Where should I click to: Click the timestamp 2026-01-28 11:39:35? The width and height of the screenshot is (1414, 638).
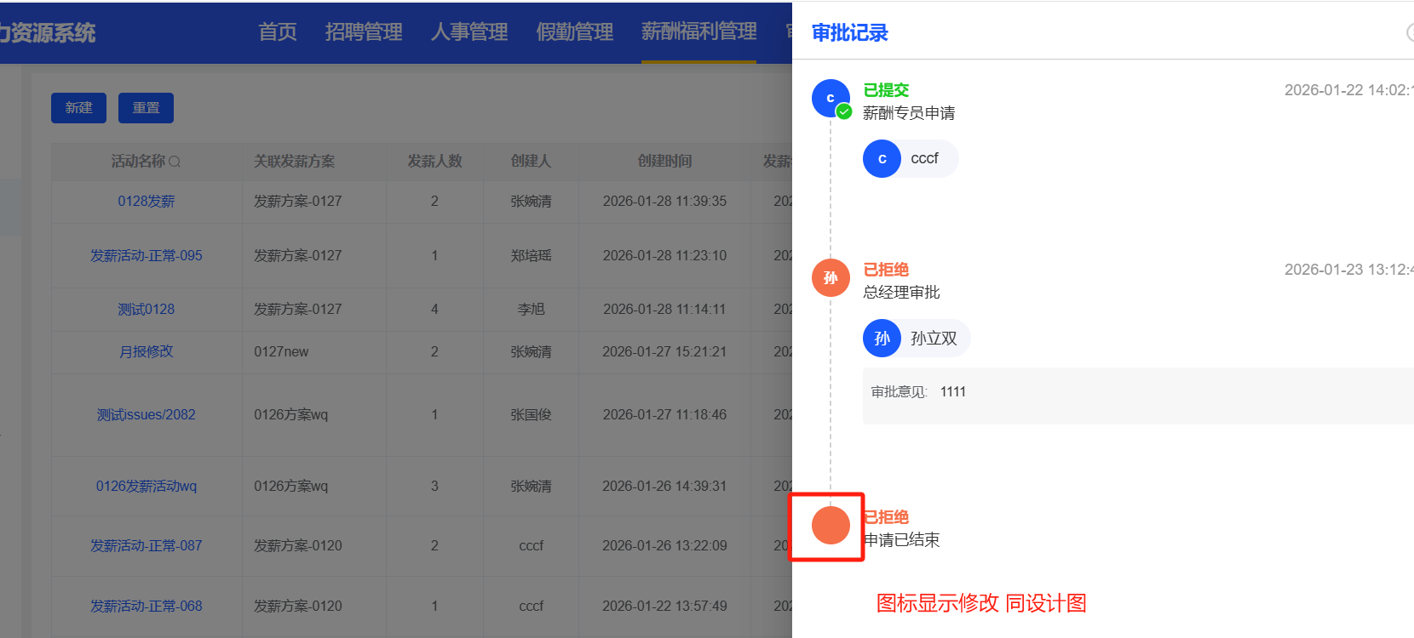(x=664, y=202)
